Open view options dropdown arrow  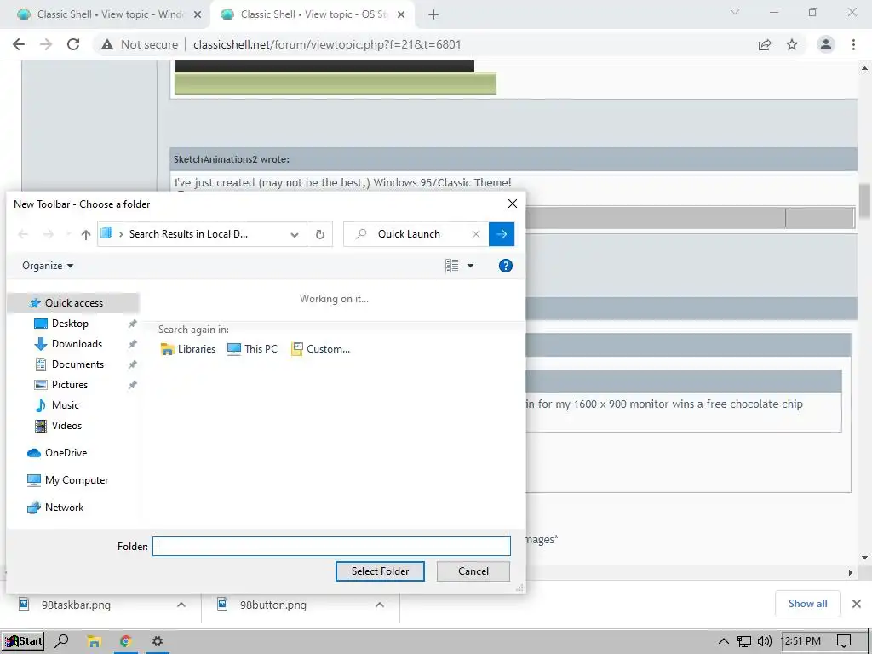[470, 266]
